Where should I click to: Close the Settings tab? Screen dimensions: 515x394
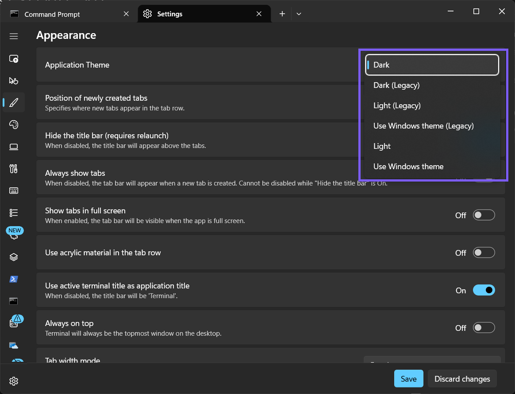(x=259, y=14)
